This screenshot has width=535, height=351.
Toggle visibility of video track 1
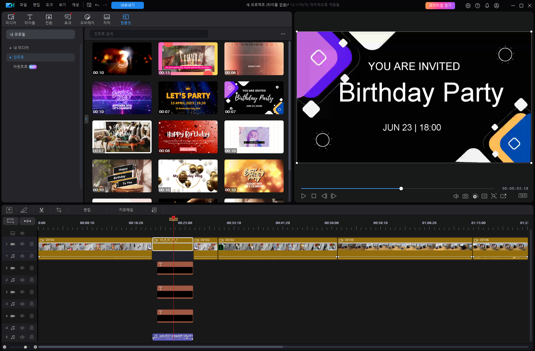(22, 244)
